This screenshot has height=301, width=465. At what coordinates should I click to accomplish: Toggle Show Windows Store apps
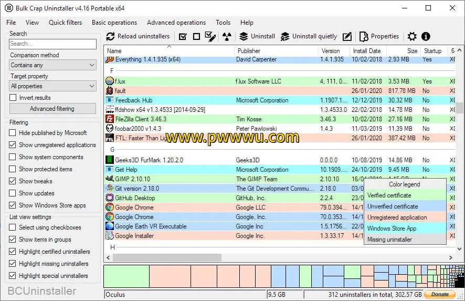pyautogui.click(x=13, y=205)
